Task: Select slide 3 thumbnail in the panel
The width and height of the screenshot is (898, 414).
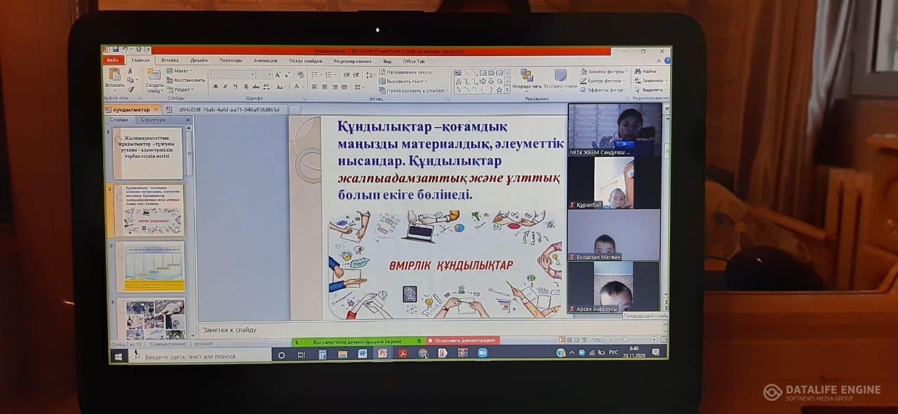Action: (x=150, y=267)
